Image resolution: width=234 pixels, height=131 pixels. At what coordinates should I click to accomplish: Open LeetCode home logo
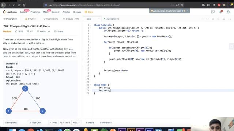point(10,12)
